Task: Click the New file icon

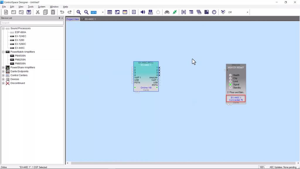Action: (6, 12)
